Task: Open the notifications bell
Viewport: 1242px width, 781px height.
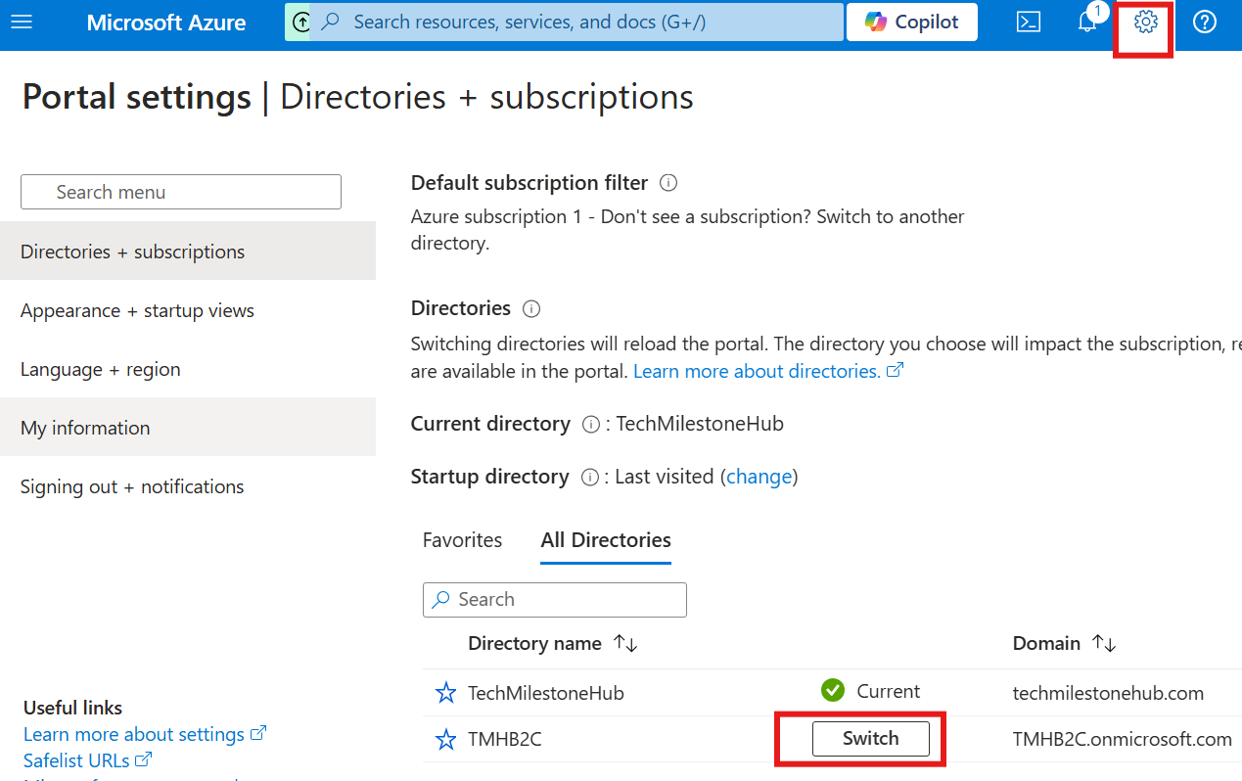Action: click(1087, 22)
